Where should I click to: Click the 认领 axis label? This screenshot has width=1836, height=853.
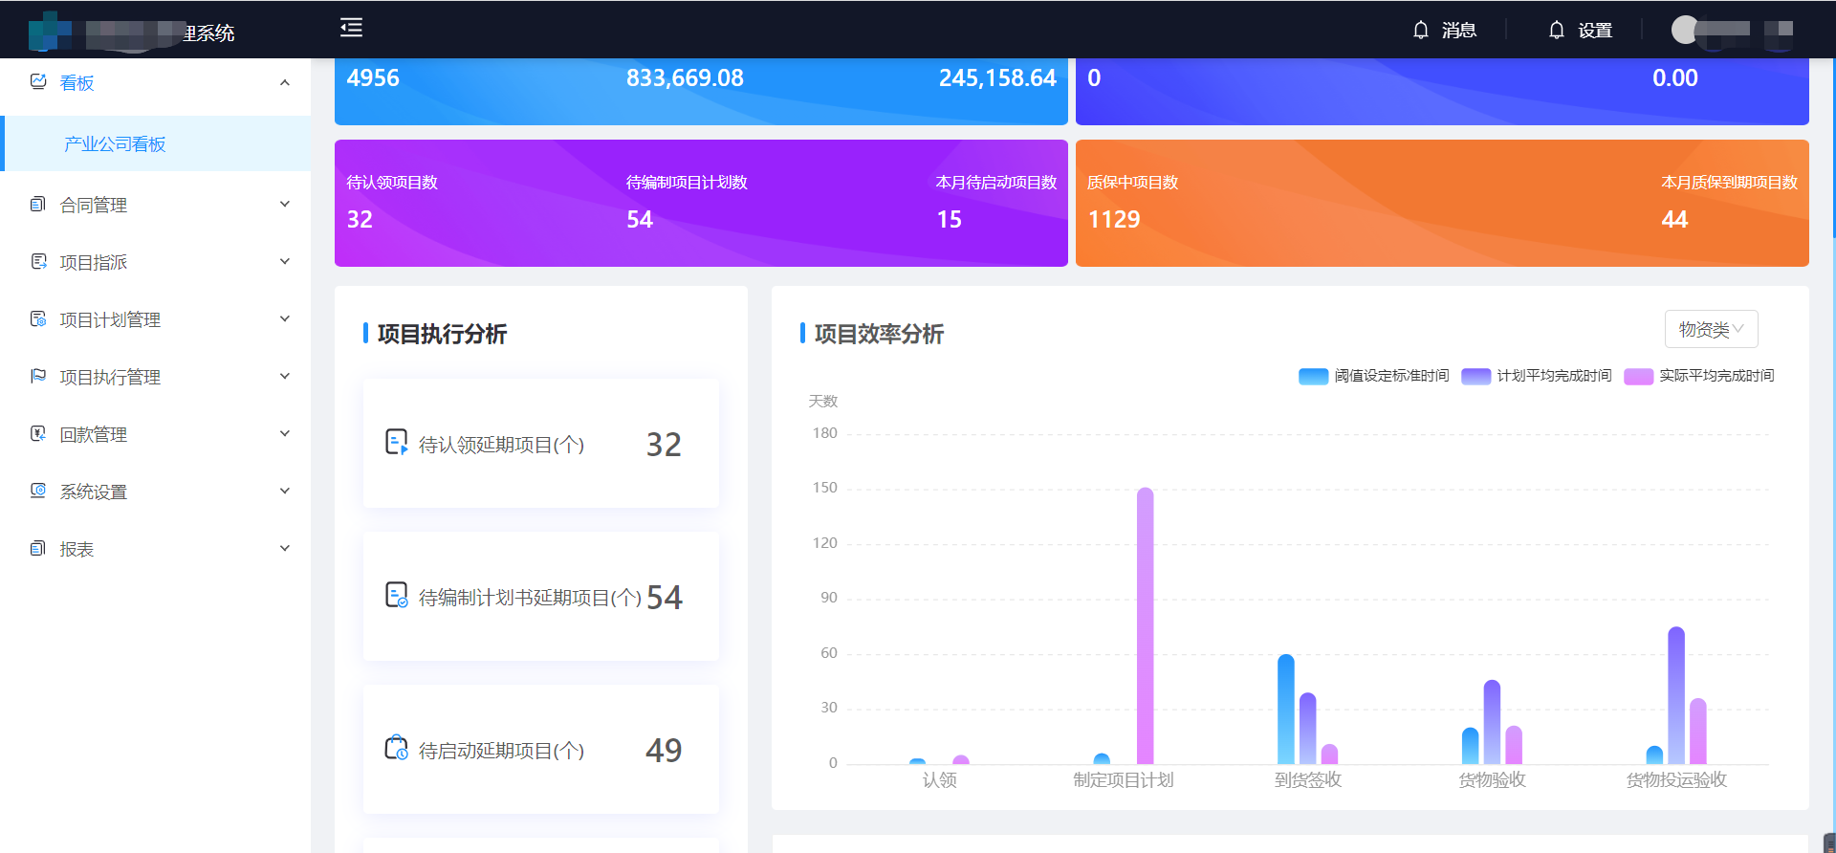[x=939, y=779]
